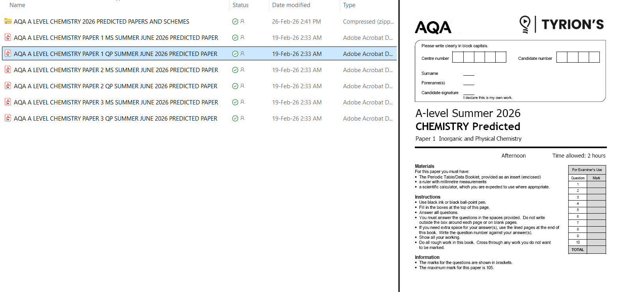Image resolution: width=623 pixels, height=292 pixels.
Task: Select the 2026 Predicted Papers and Schemes zip
Action: click(x=101, y=22)
